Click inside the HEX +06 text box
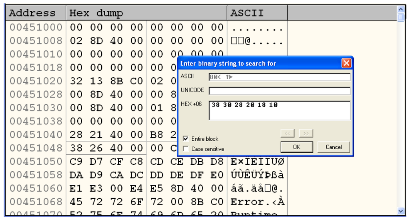The width and height of the screenshot is (410, 222). [279, 110]
